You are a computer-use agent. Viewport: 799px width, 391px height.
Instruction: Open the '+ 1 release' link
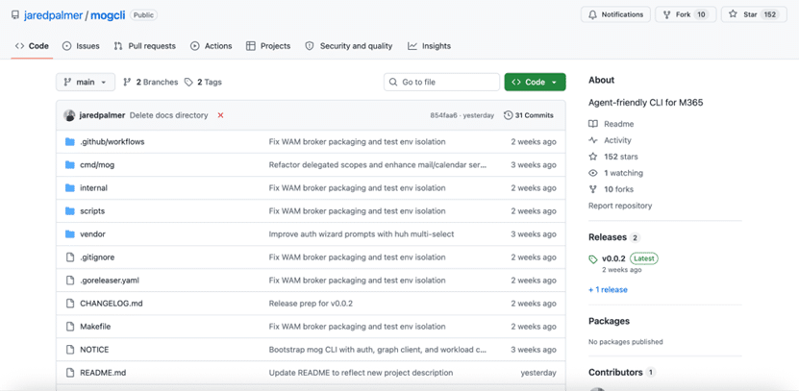click(x=608, y=289)
